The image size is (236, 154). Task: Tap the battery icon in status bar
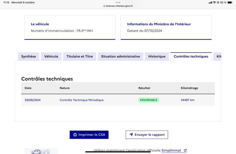click(230, 2)
